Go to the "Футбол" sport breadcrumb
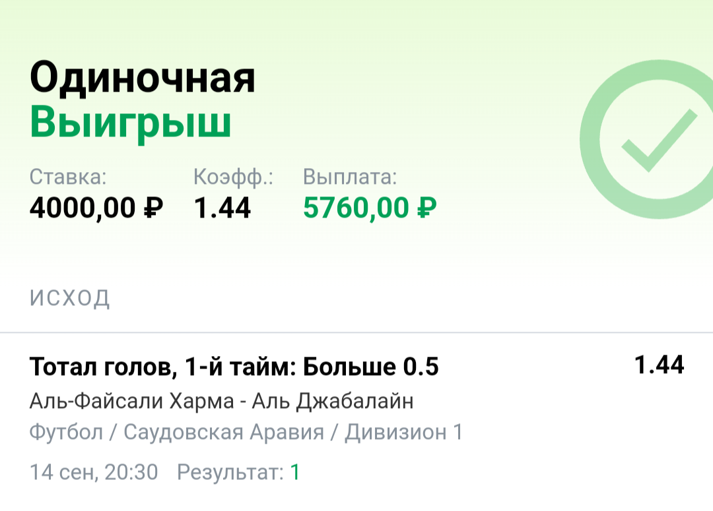The height and width of the screenshot is (511, 713). coord(66,433)
